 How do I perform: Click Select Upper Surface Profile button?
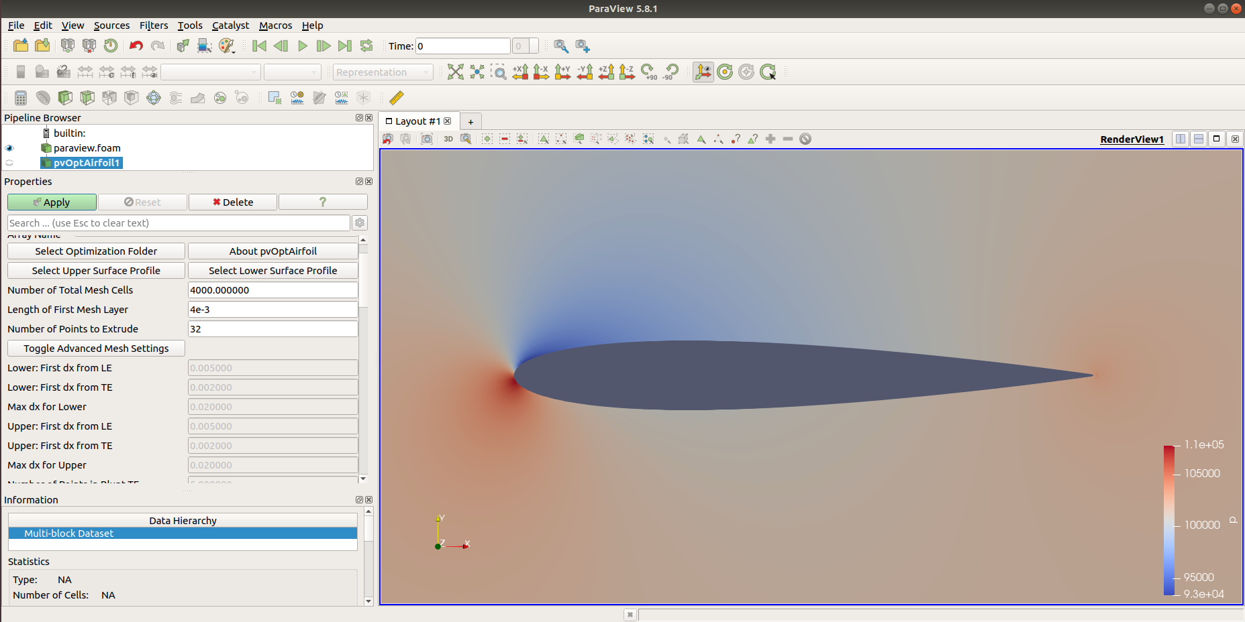click(x=96, y=271)
